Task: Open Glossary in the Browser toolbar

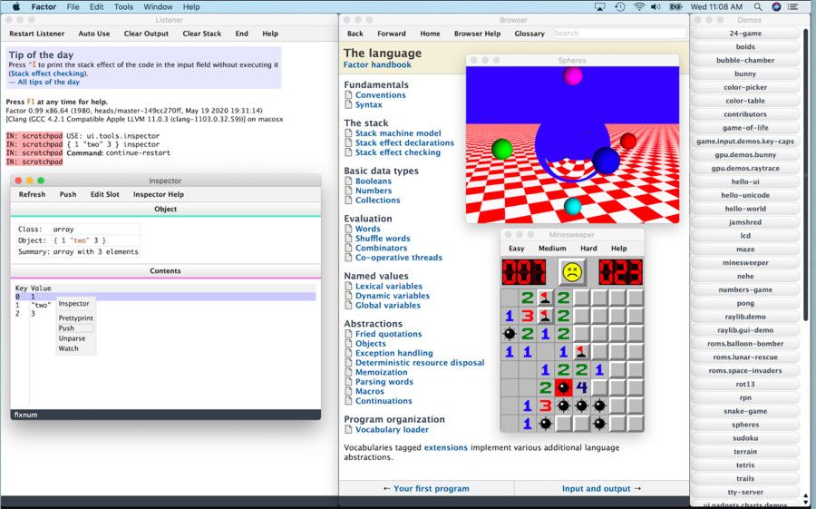Action: coord(529,34)
